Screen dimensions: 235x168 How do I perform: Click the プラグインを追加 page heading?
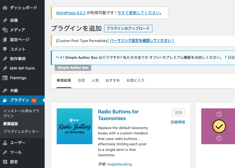click(76, 29)
